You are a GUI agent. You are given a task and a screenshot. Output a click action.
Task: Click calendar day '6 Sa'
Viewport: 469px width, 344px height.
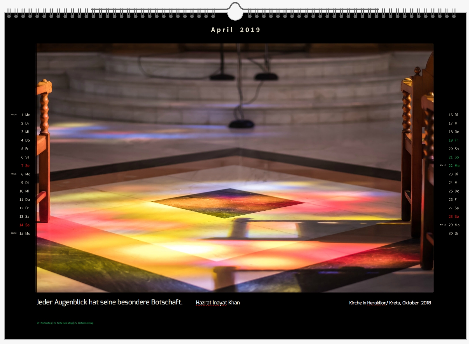point(25,157)
